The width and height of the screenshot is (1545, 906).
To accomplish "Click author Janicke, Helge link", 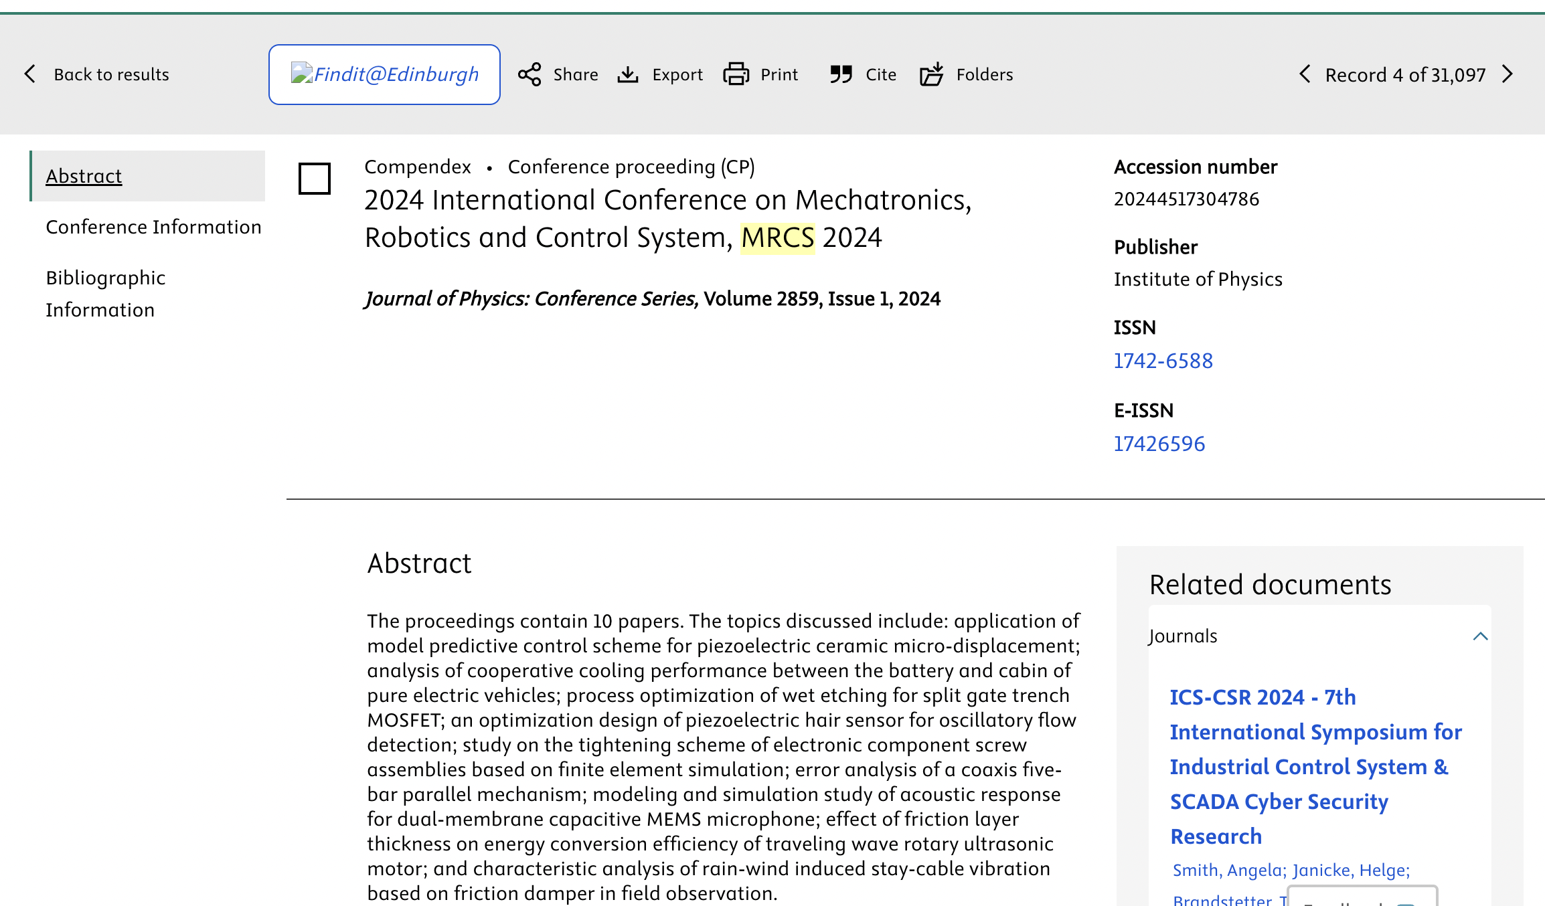I will pos(1351,870).
